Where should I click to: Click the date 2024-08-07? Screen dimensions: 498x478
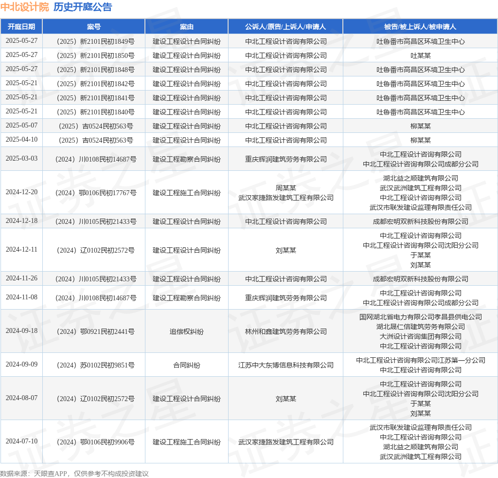[x=21, y=398]
